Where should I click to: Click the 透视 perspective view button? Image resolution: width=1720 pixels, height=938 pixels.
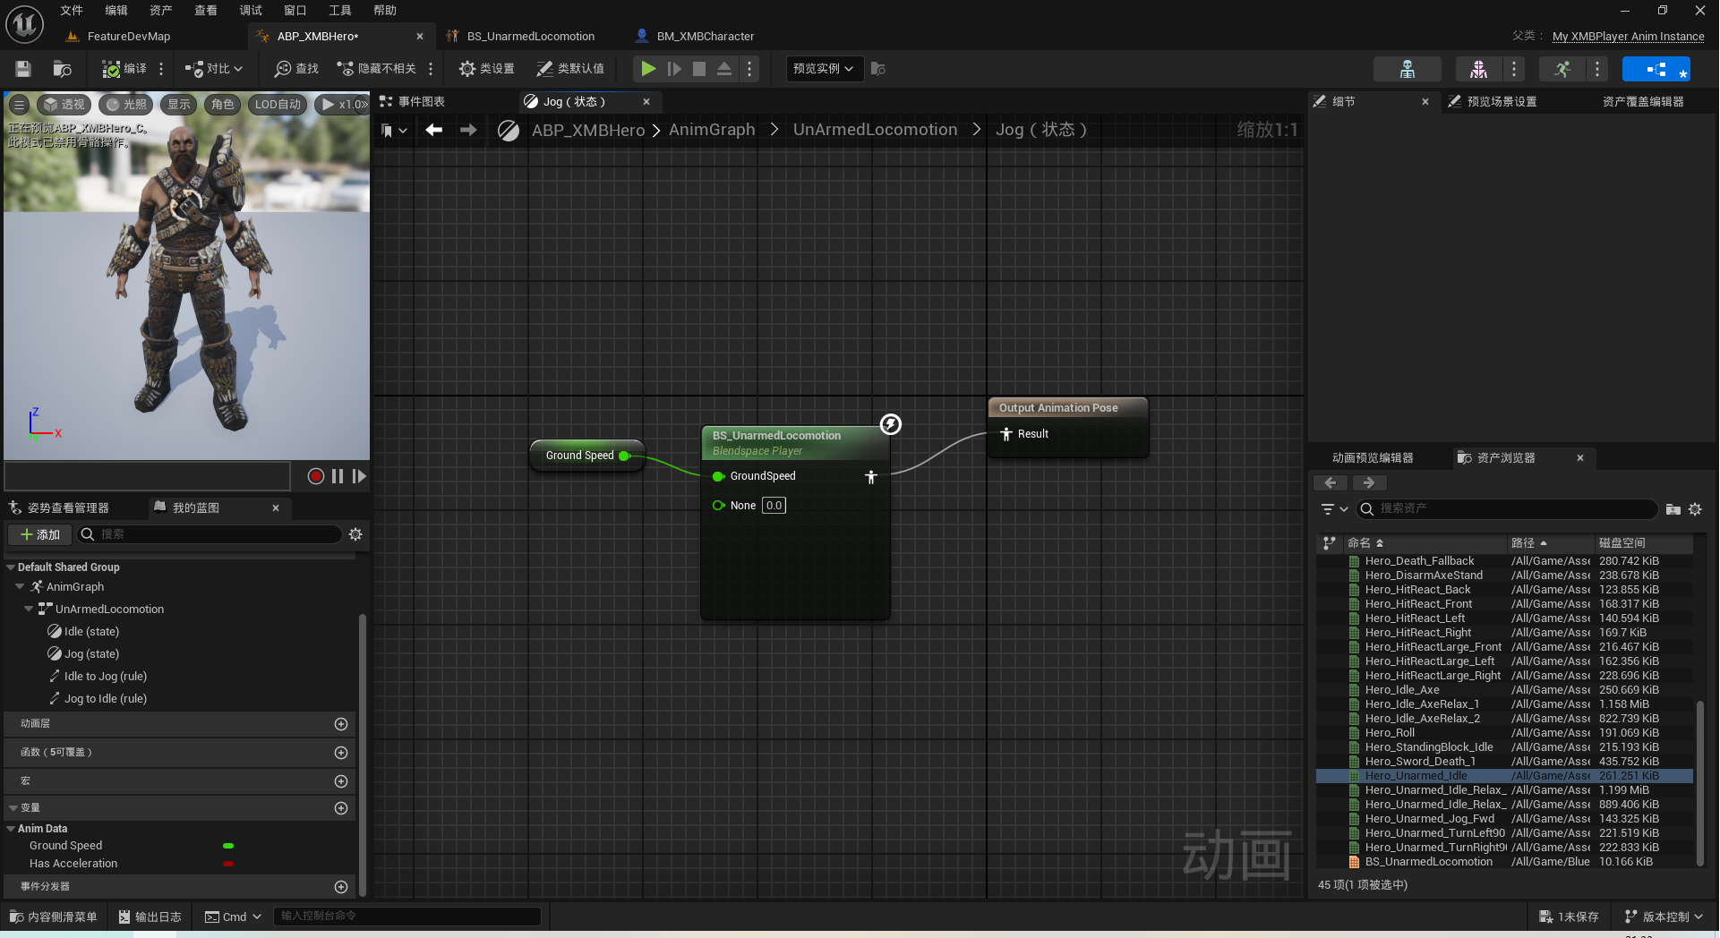64,105
